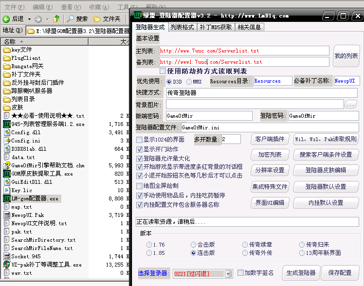The height and width of the screenshot is (286, 364).
Task: Select the key文件 folder icon
Action: click(7, 50)
